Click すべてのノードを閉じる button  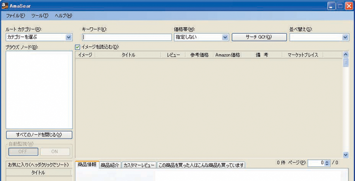(x=39, y=135)
